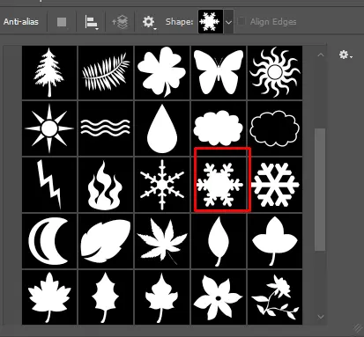Select the fern leaf shape
This screenshot has width=364, height=337.
pyautogui.click(x=106, y=72)
